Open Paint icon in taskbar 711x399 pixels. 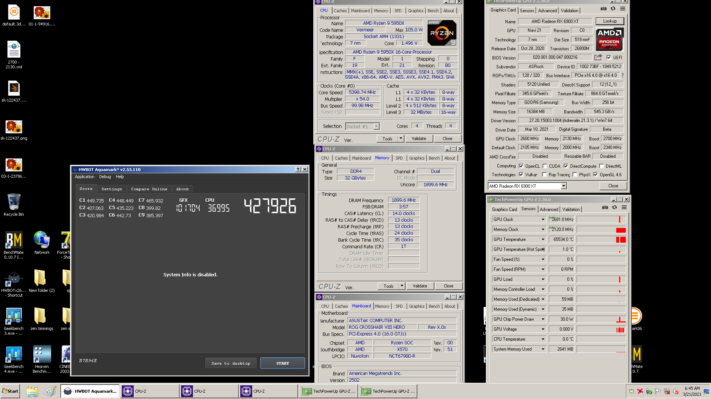(50, 391)
